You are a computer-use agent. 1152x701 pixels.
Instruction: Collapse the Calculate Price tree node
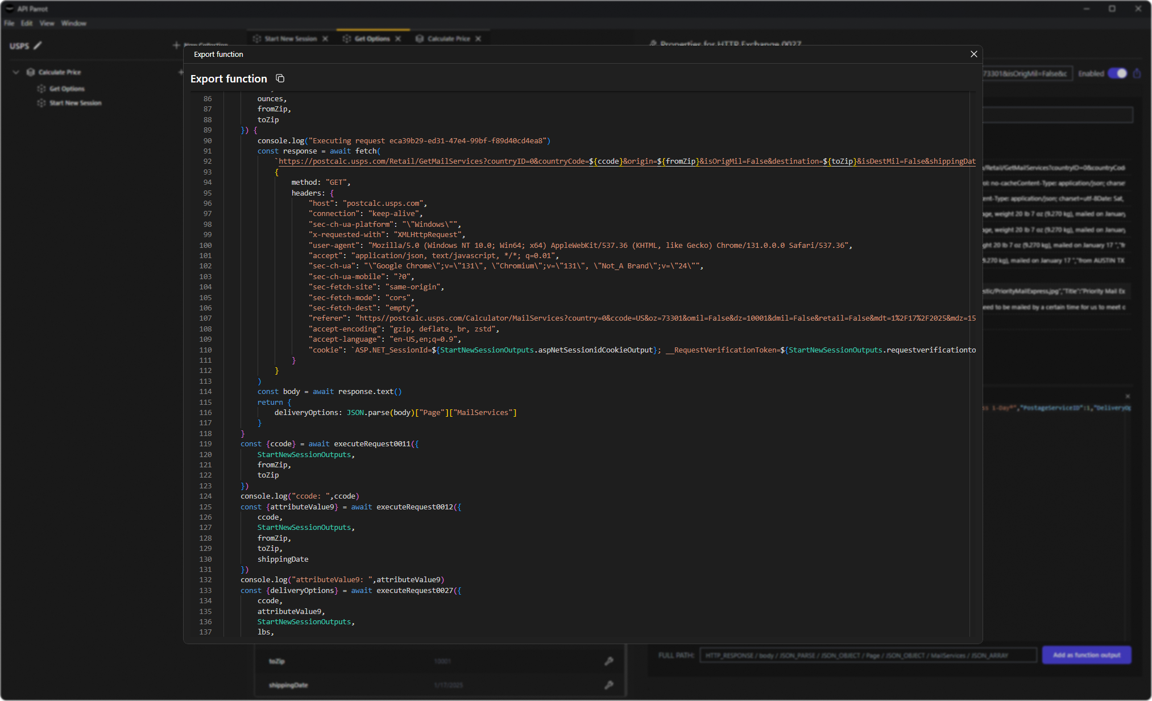tap(16, 72)
